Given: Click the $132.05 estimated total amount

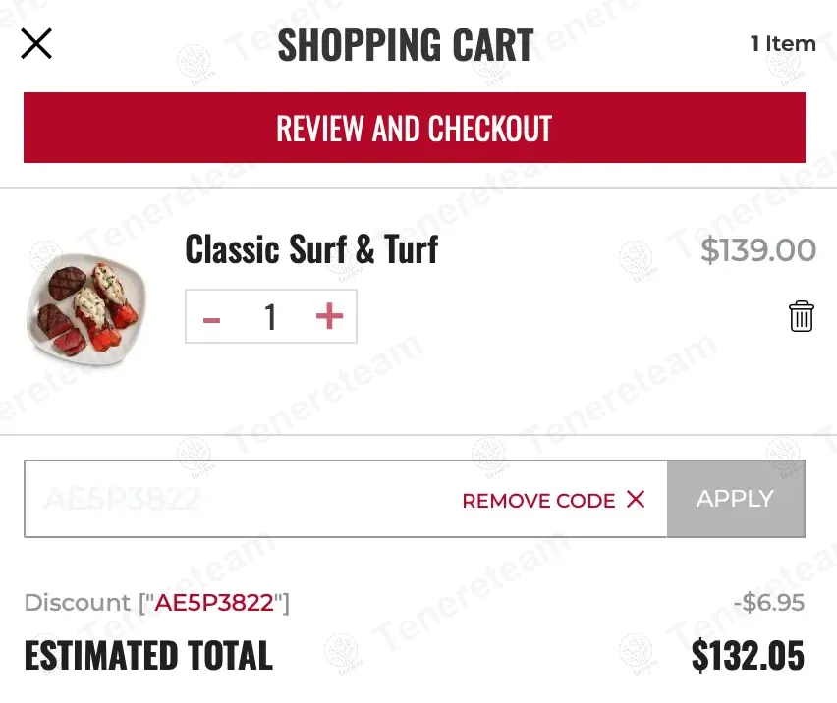Looking at the screenshot, I should [x=748, y=655].
